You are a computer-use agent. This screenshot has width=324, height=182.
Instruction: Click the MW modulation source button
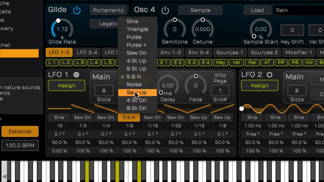tap(309, 62)
